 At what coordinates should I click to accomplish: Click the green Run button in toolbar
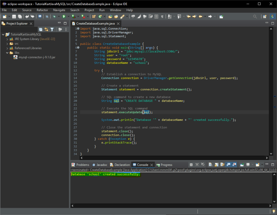click(x=64, y=17)
